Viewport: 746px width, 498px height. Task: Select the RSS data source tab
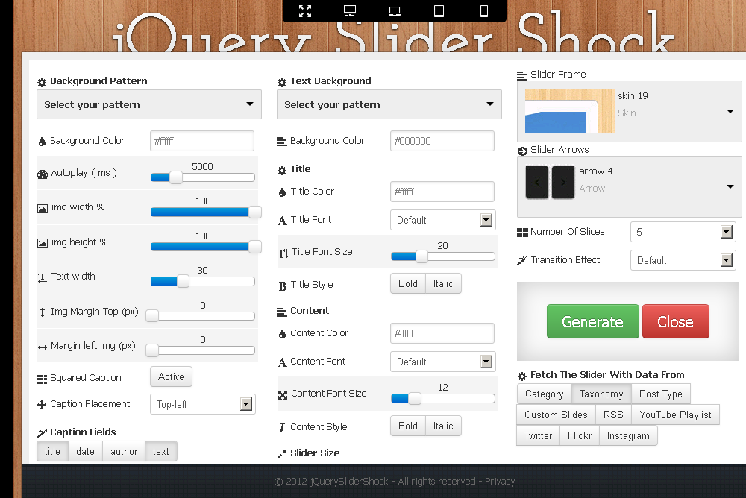[x=613, y=415]
